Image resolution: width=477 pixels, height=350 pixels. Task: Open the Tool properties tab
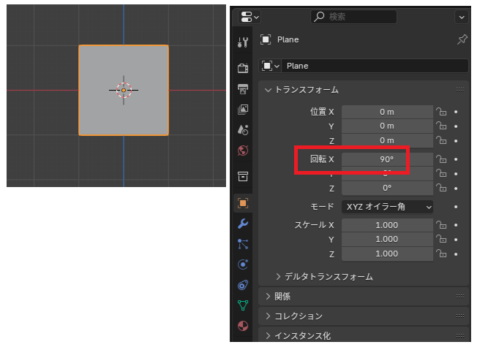click(243, 42)
